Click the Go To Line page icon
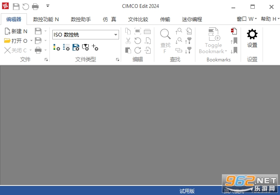The height and width of the screenshot is (195, 280). point(189,31)
